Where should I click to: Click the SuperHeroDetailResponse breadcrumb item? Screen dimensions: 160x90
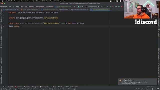pos(63,7)
